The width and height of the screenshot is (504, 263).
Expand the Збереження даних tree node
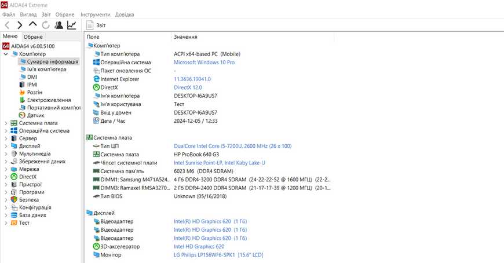(6, 162)
